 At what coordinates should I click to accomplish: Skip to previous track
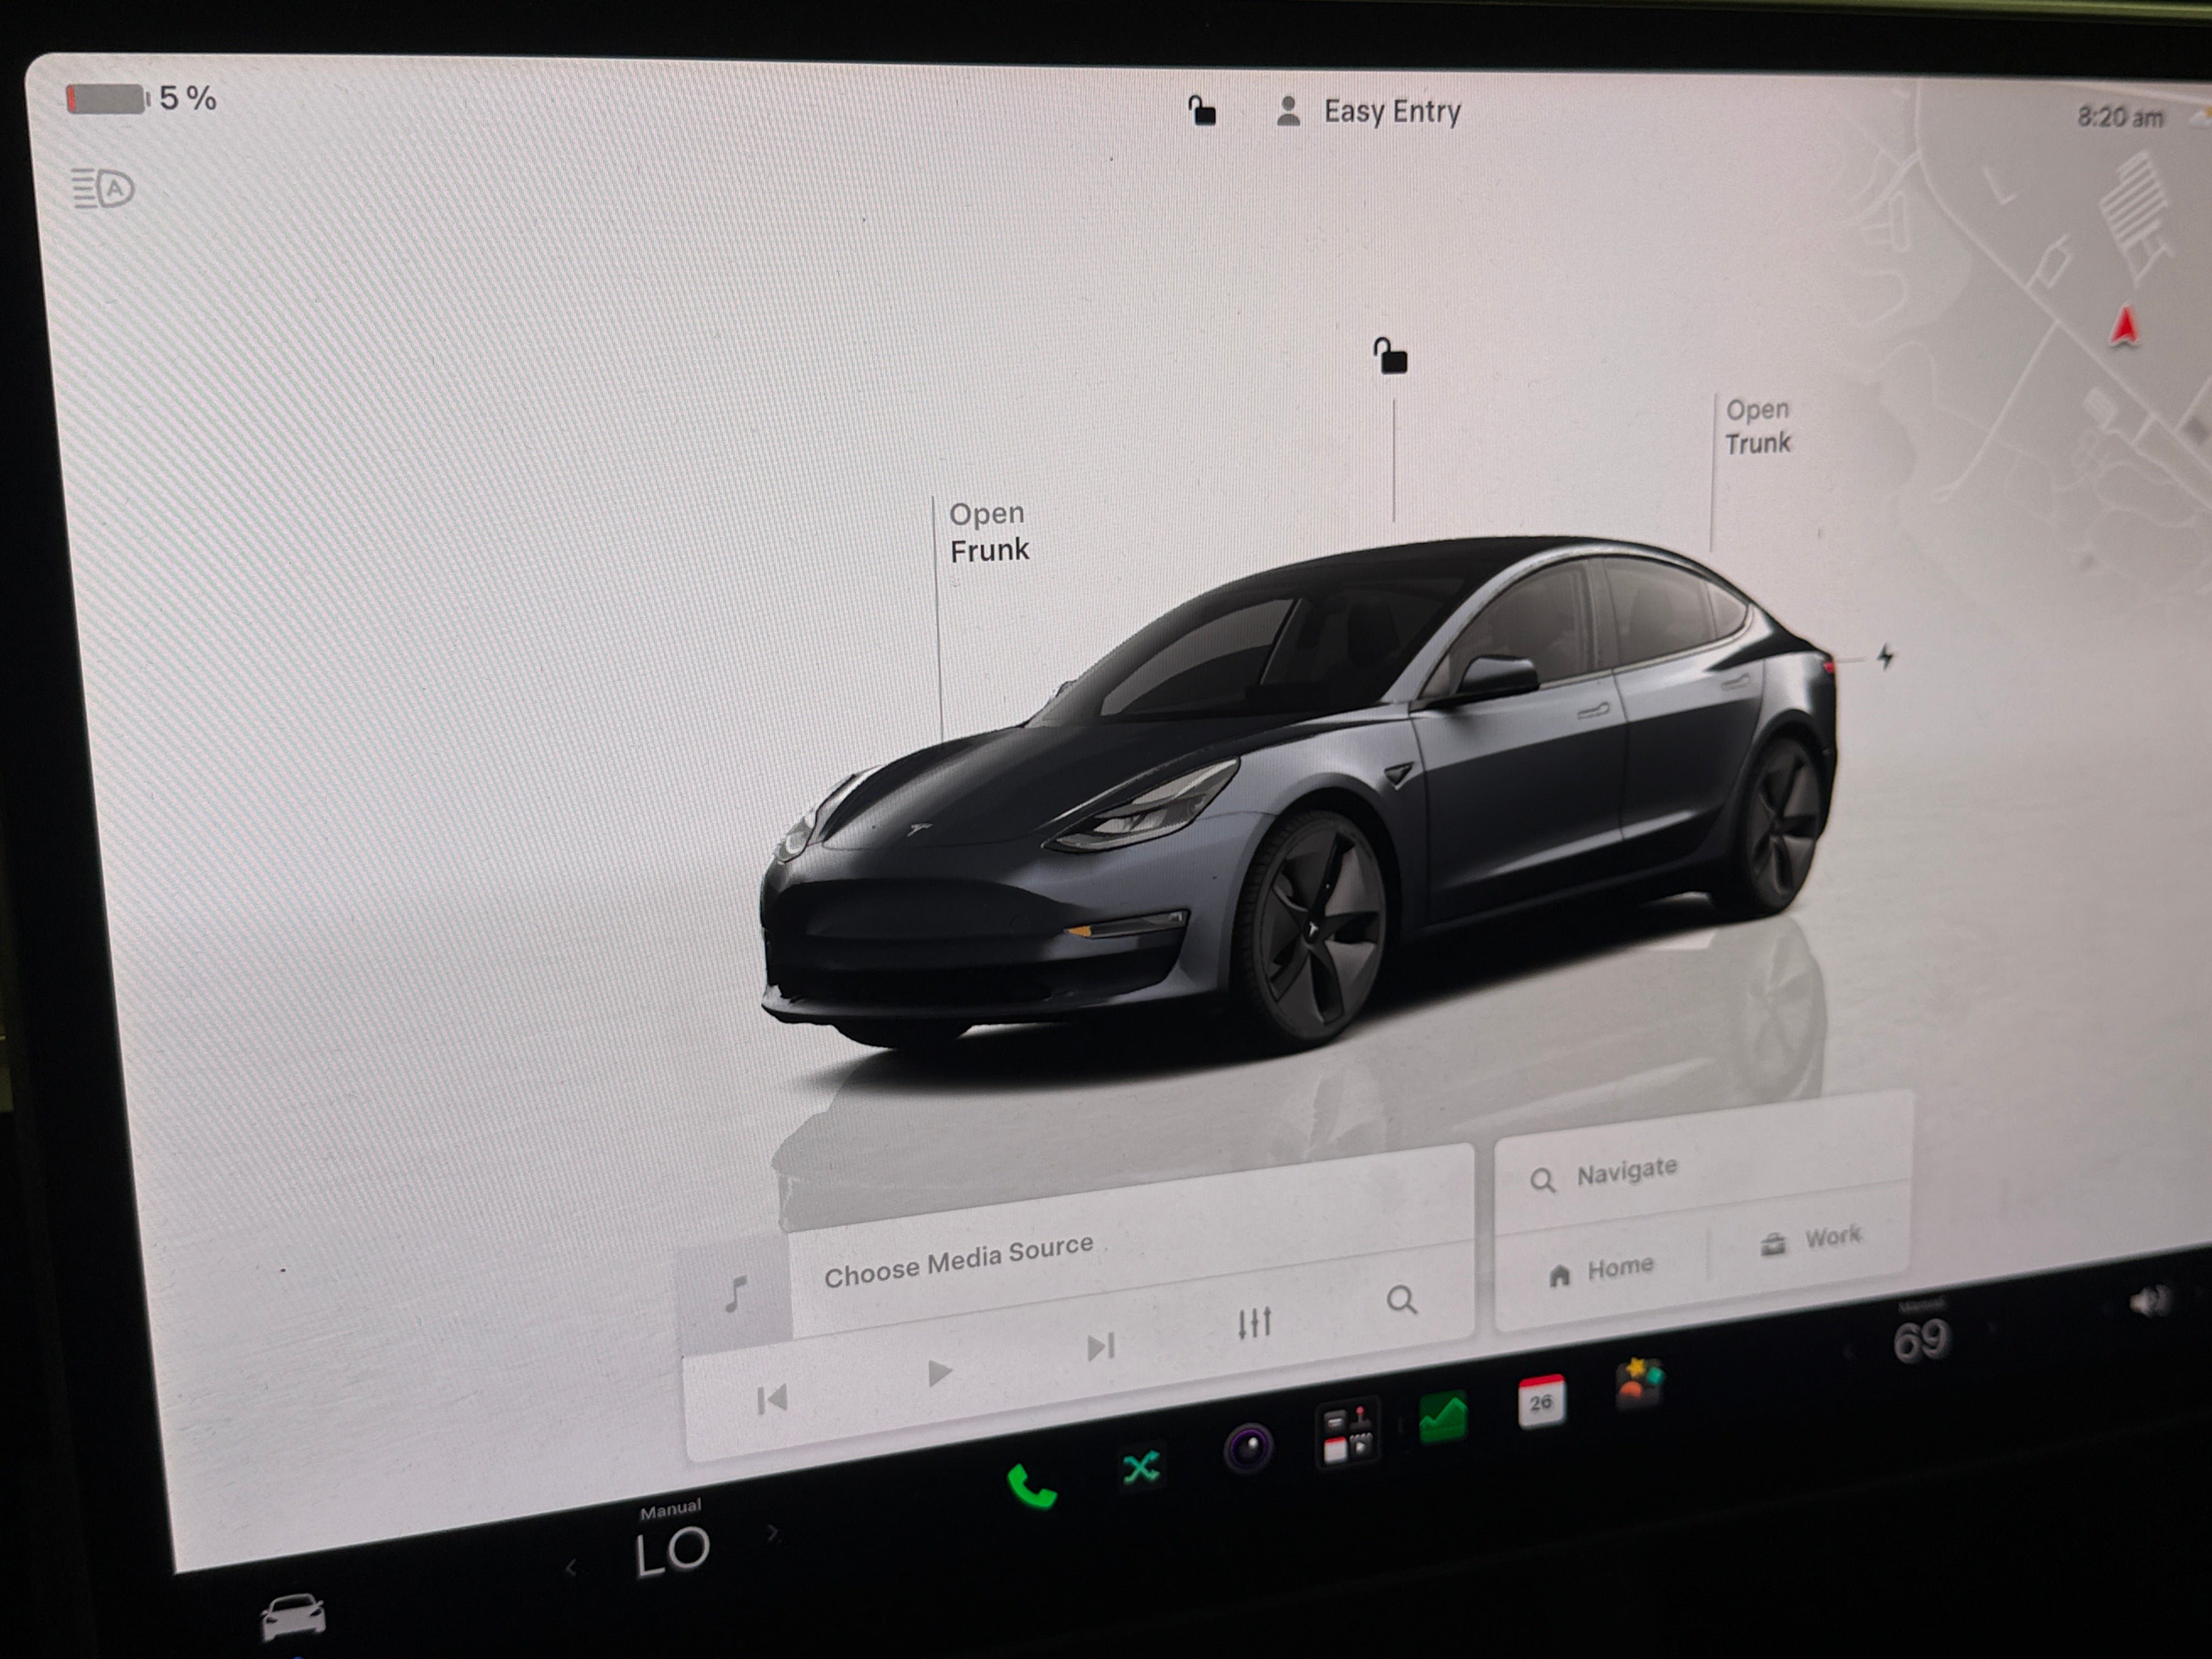click(x=772, y=1399)
